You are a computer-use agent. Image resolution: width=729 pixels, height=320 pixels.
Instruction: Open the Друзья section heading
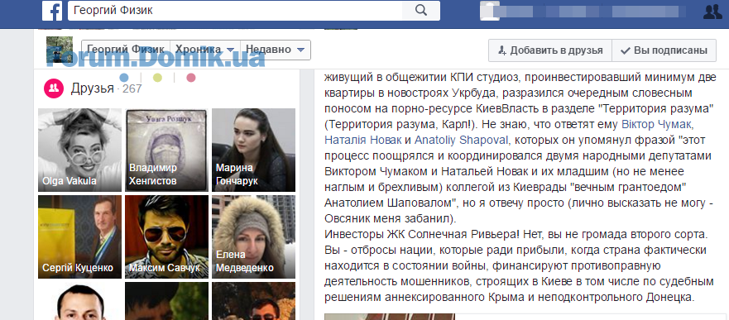click(93, 88)
